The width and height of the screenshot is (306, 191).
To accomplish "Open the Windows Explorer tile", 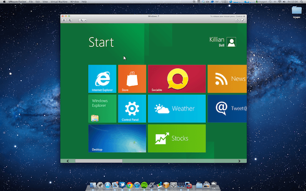I will pos(102,108).
